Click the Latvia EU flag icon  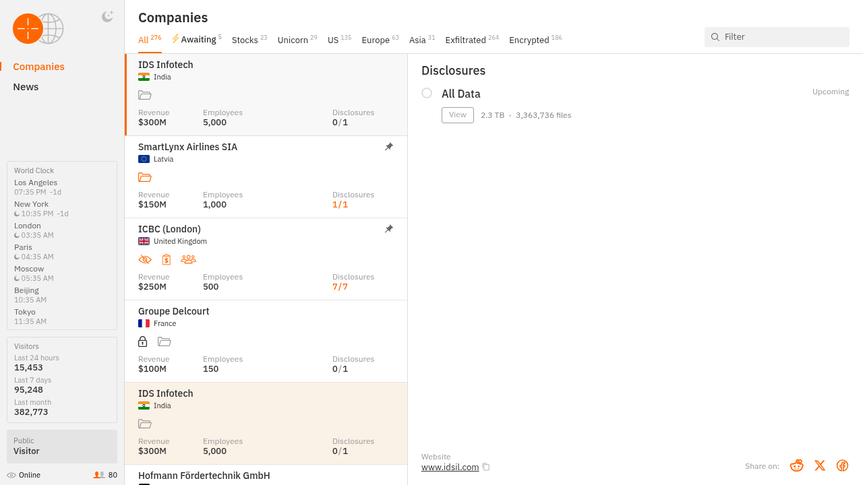click(x=144, y=159)
